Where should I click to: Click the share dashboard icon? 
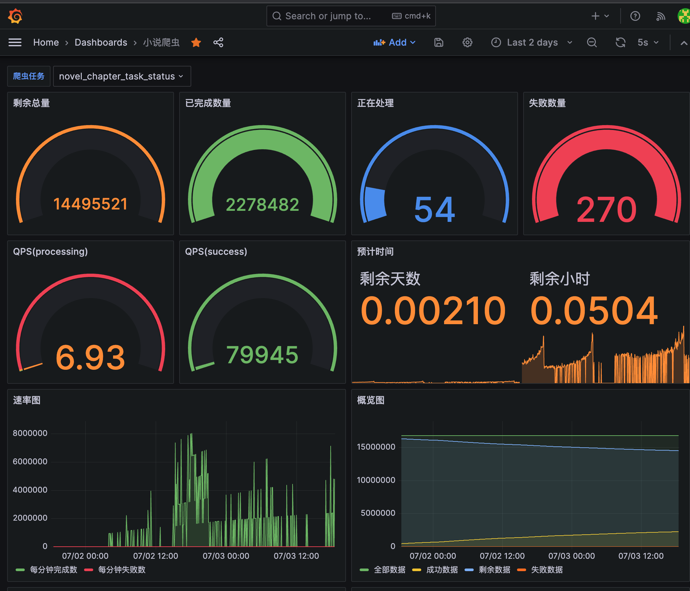218,42
